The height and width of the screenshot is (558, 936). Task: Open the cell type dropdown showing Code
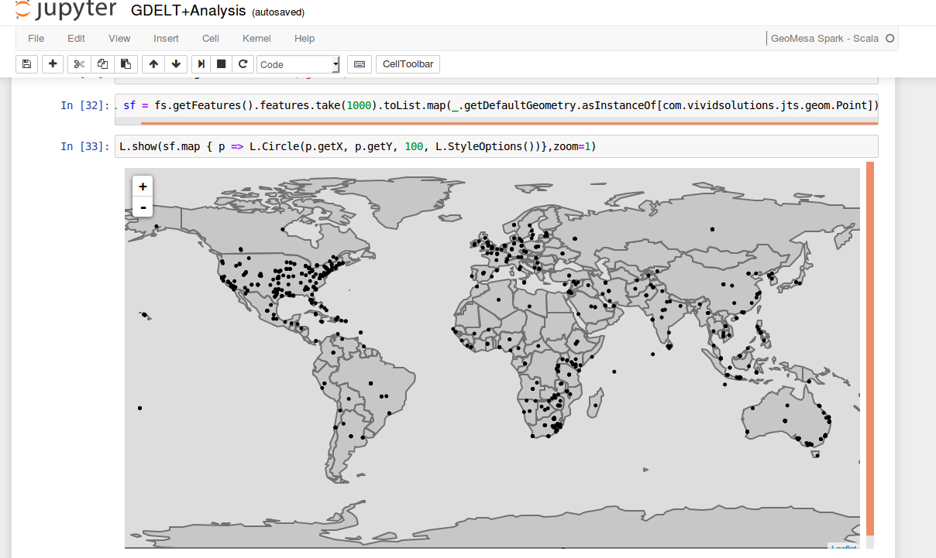[298, 64]
